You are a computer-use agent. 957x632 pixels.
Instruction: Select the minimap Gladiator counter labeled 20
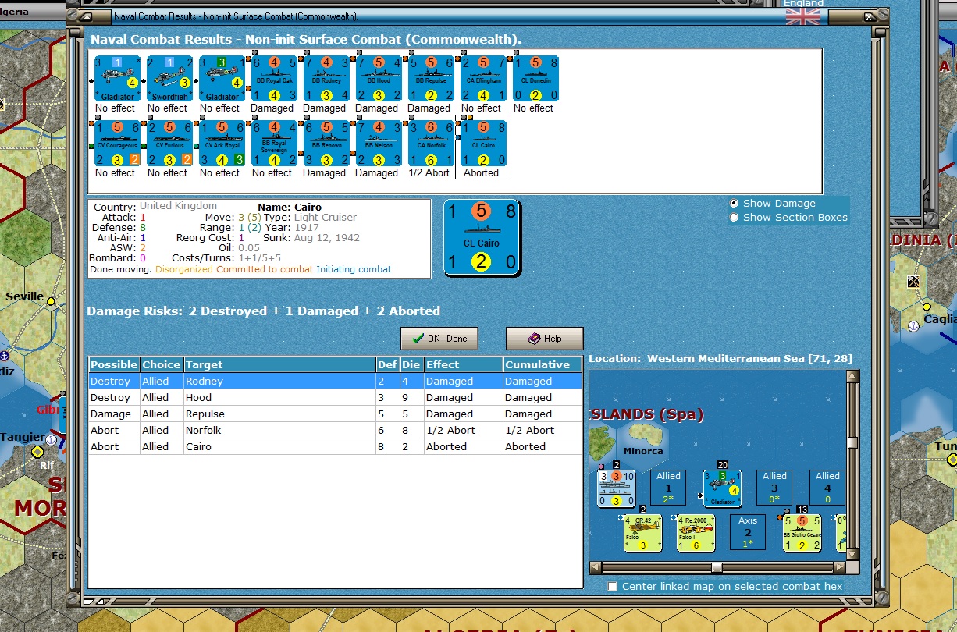722,488
